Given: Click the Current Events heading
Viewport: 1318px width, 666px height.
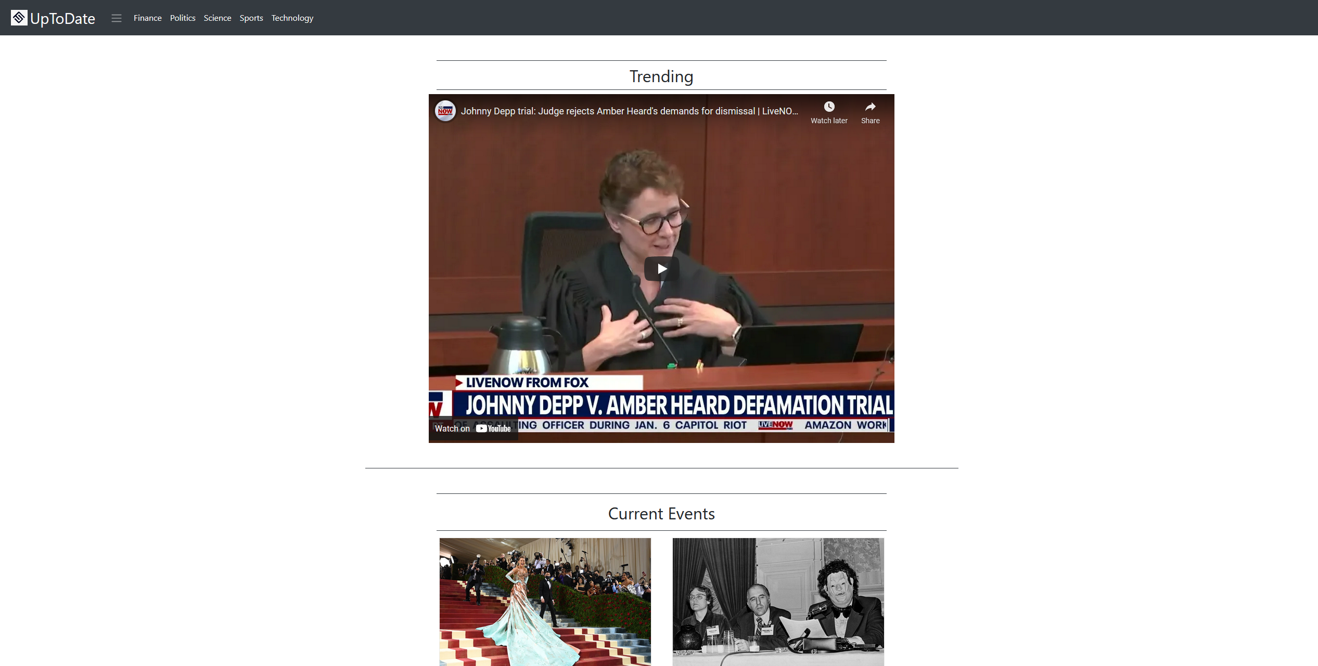Looking at the screenshot, I should point(661,514).
